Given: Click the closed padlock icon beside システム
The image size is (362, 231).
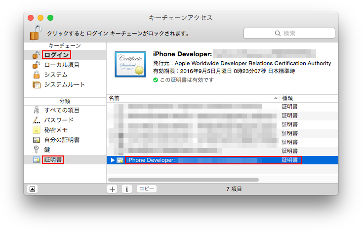Looking at the screenshot, I should 37,75.
